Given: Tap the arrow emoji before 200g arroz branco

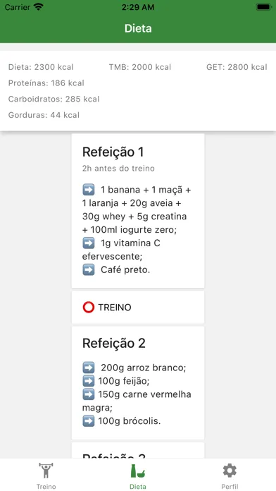Looking at the screenshot, I should [89, 368].
